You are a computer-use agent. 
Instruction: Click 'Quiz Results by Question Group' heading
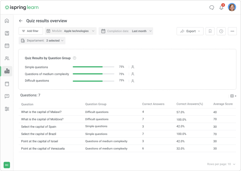(48, 58)
